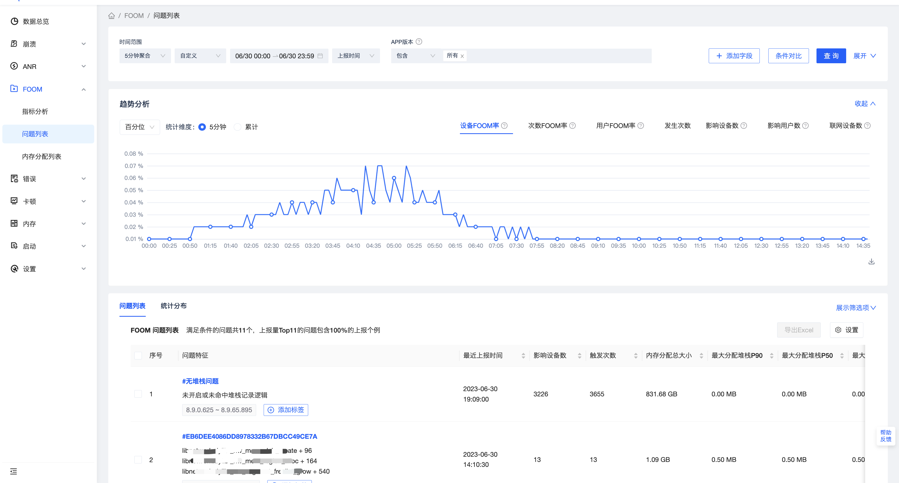Click the 设置 button above the table
The height and width of the screenshot is (483, 899).
(x=846, y=330)
